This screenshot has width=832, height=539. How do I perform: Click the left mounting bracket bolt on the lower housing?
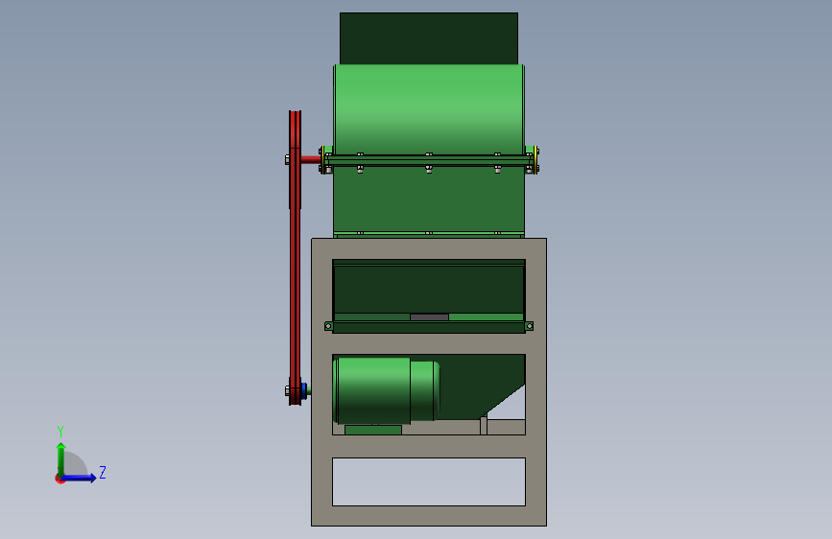(x=328, y=326)
